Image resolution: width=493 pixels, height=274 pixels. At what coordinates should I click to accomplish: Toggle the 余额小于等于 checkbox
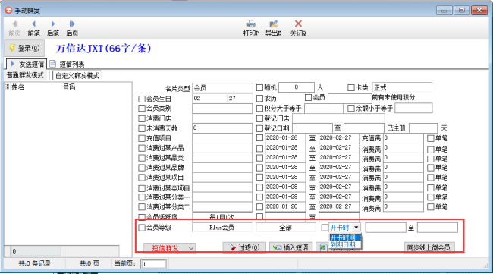[x=351, y=109]
